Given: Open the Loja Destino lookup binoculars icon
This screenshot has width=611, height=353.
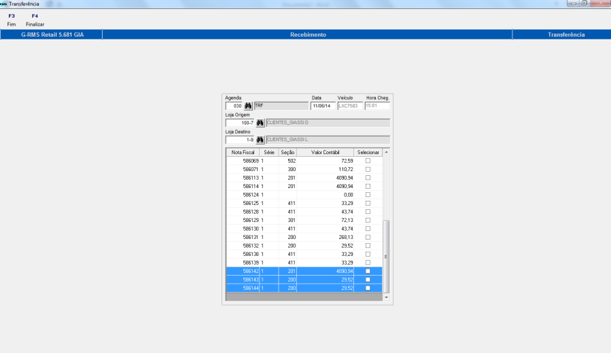Looking at the screenshot, I should (260, 140).
